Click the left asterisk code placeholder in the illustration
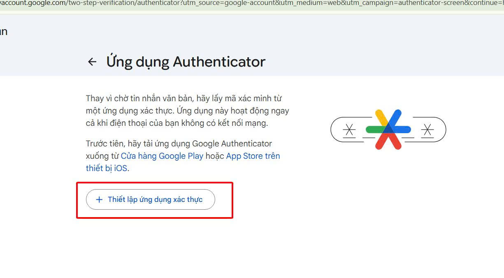Viewport: 504px width, 278px height. (x=349, y=130)
